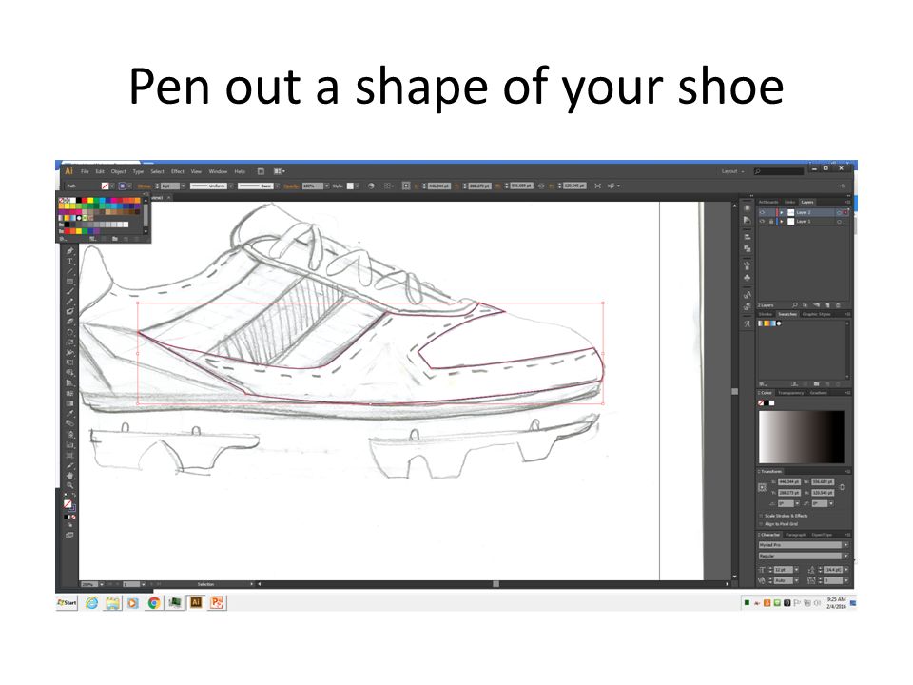Pick a color from the Color panel spectrum ramp
The image size is (913, 685).
click(x=801, y=437)
